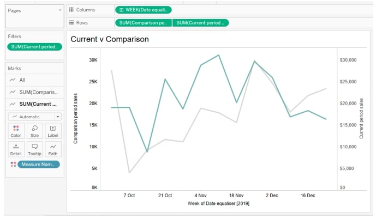Image resolution: width=376 pixels, height=219 pixels.
Task: Click the Pages shelf heading
Action: pyautogui.click(x=14, y=10)
